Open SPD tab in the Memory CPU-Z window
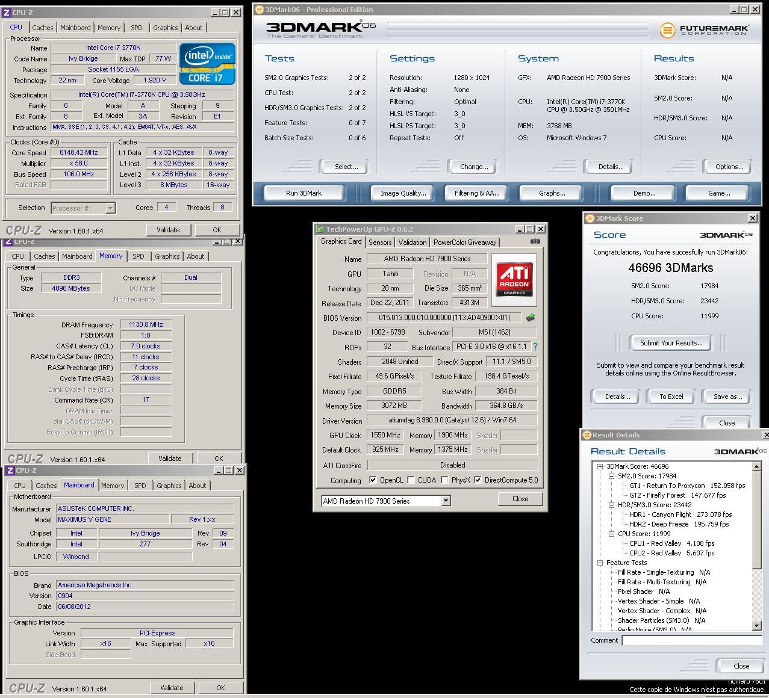769x698 pixels. 139,256
